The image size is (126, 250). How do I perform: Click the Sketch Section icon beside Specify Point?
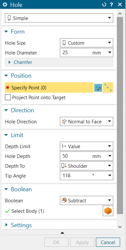98,88
